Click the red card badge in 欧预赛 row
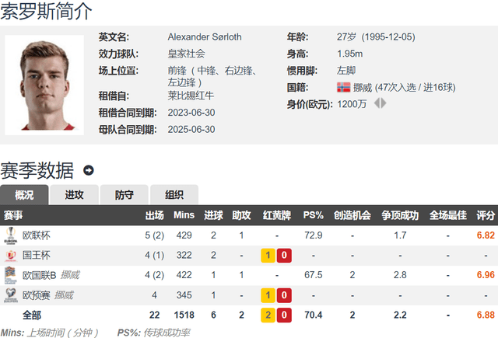 [x=284, y=295]
